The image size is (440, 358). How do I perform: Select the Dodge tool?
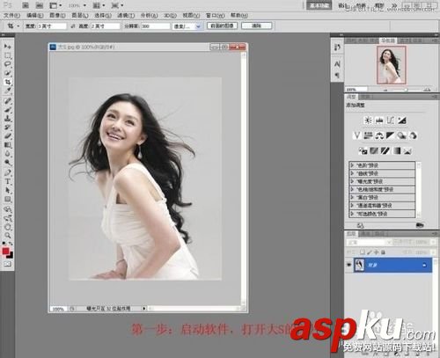tap(7, 163)
